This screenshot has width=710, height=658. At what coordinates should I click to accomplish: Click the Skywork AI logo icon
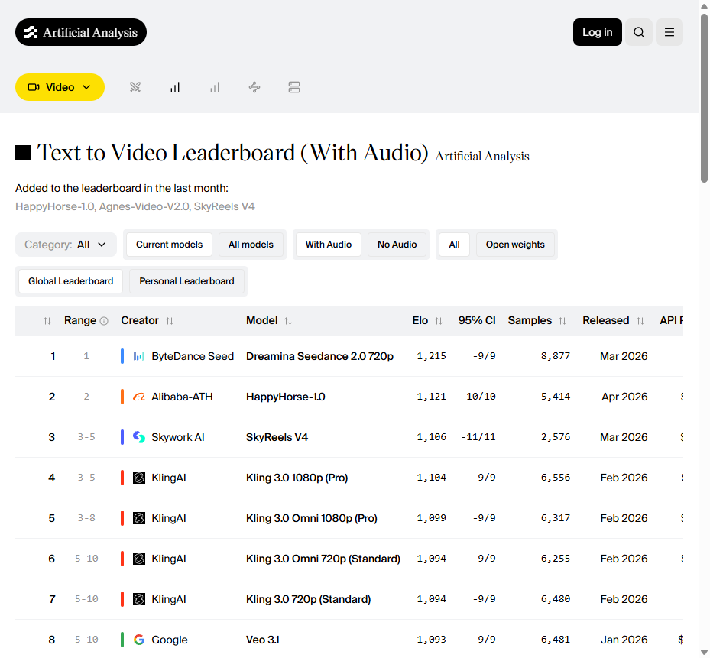pos(139,437)
